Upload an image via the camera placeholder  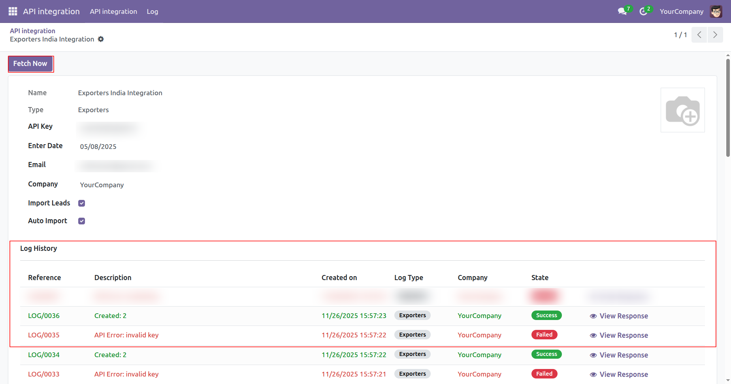[x=682, y=110]
